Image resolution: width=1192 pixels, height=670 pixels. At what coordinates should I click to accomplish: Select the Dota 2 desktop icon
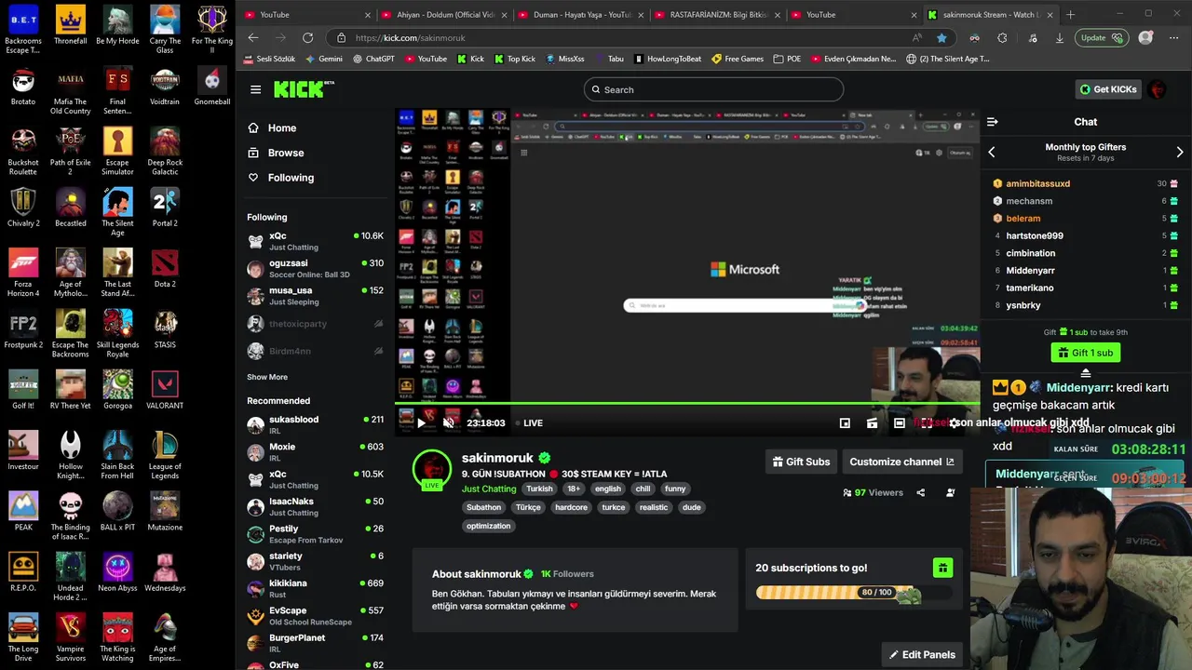165,269
